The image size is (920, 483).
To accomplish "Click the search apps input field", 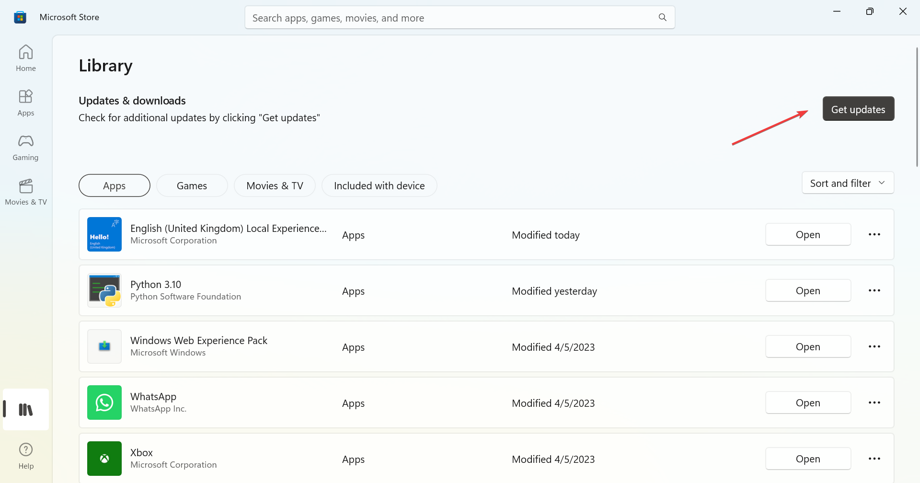I will click(x=460, y=18).
